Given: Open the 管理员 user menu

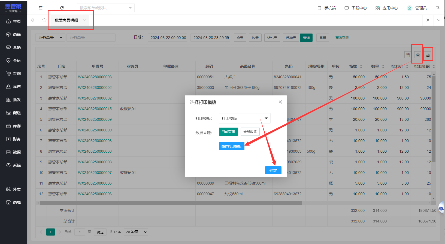Looking at the screenshot, I should (x=417, y=8).
